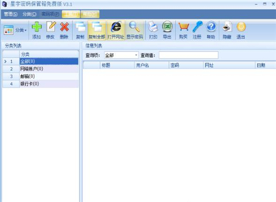Click the 复制全部 (Copy All) icon
276x202 pixels.
pos(97,27)
